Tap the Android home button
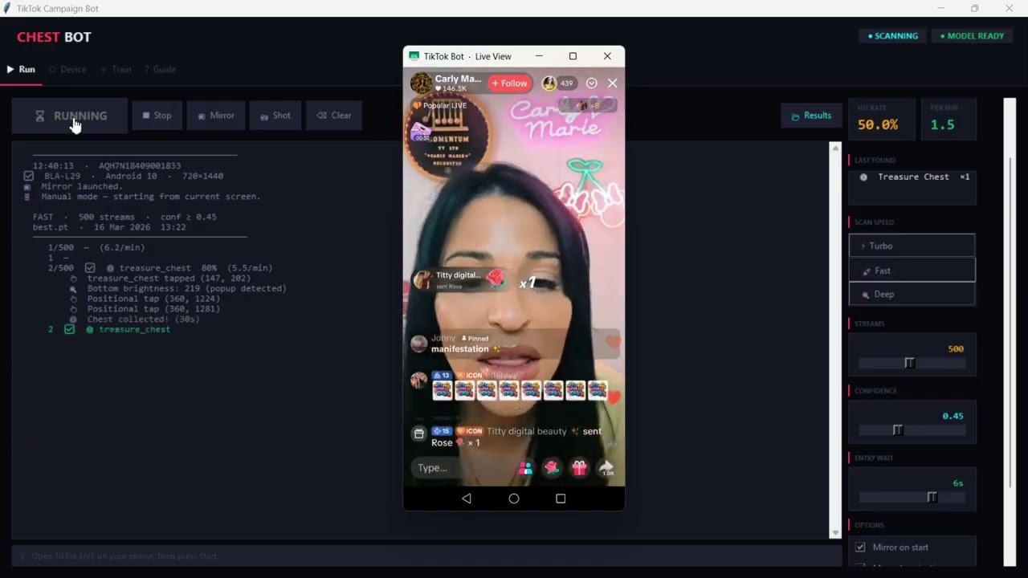This screenshot has height=578, width=1028. pyautogui.click(x=514, y=499)
